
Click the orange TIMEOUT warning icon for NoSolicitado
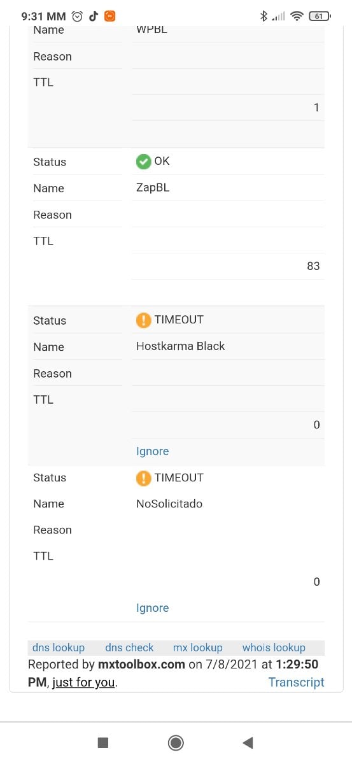pyautogui.click(x=143, y=478)
